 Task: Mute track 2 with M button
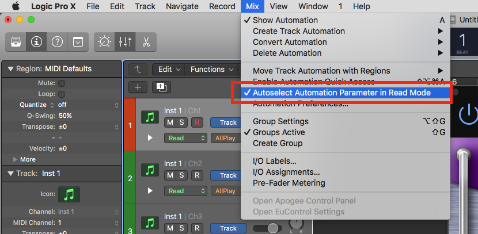tap(170, 175)
